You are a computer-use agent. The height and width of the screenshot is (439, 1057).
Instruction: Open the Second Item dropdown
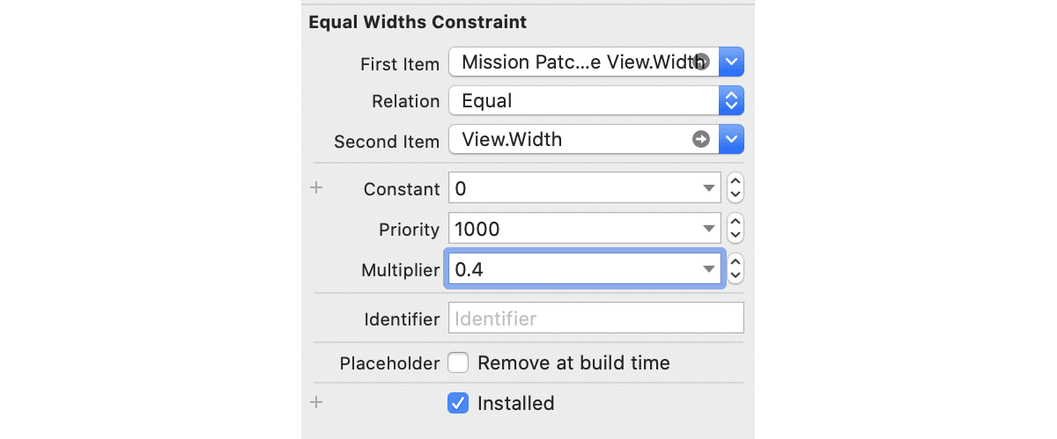(732, 139)
